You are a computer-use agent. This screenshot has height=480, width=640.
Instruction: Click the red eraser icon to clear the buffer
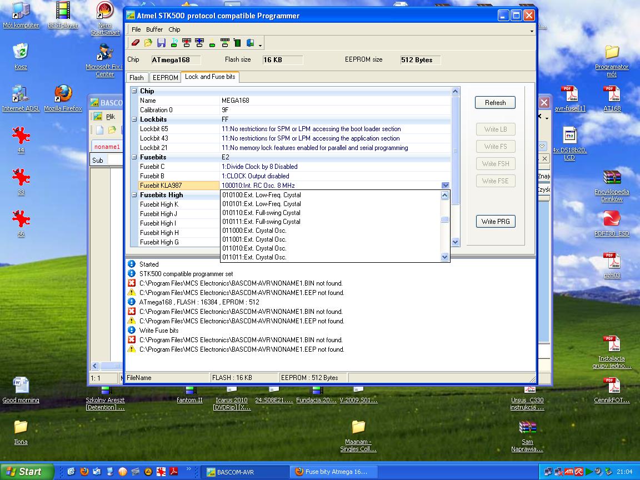[136, 42]
